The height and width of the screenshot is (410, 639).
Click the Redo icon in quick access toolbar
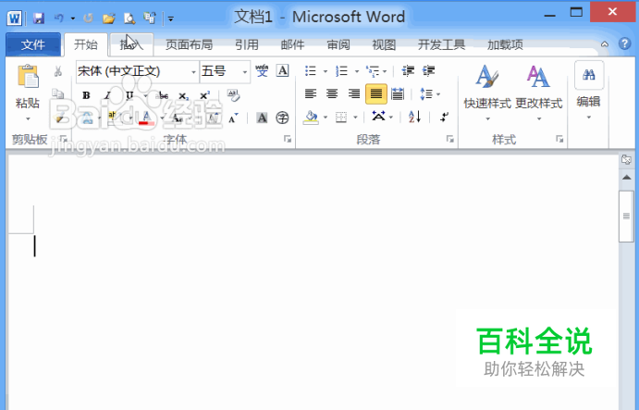click(88, 18)
